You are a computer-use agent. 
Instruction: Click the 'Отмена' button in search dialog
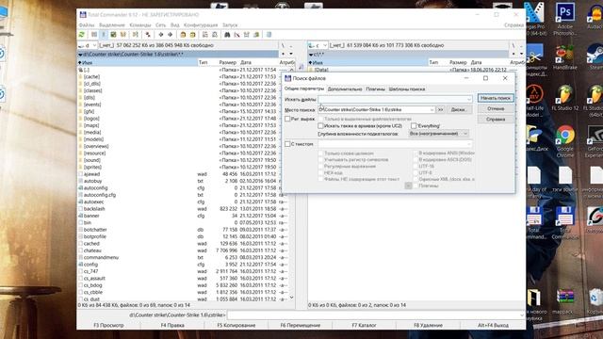pos(496,109)
